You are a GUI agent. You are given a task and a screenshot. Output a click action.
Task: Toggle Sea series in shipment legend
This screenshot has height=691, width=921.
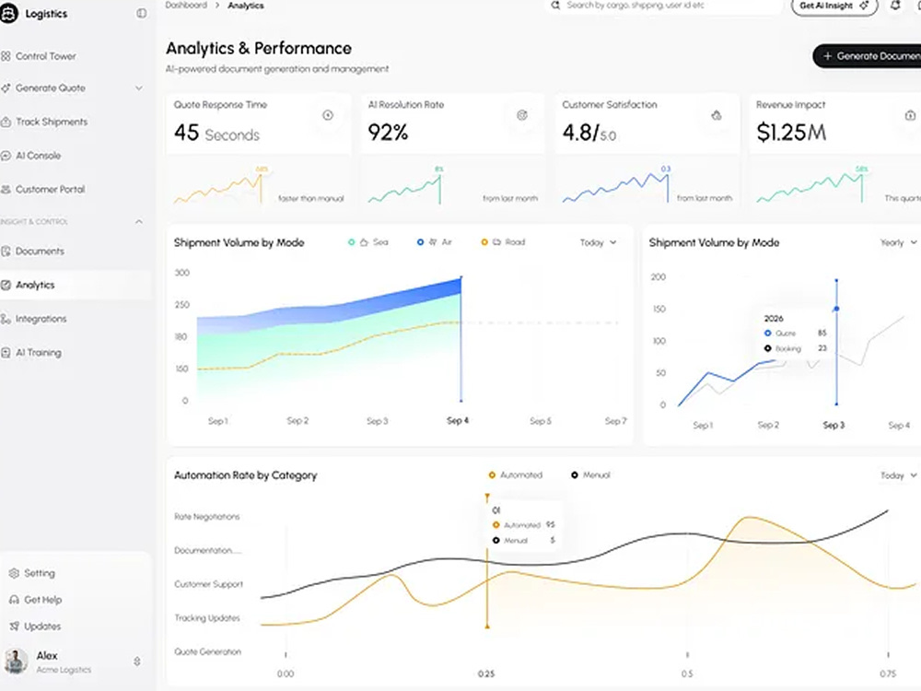pos(368,242)
